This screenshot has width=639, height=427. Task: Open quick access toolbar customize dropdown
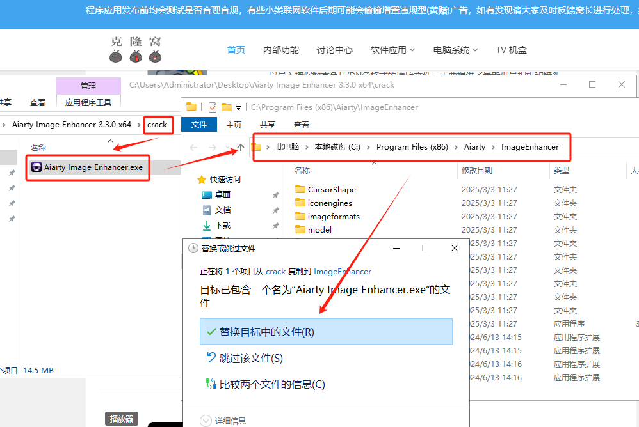[239, 107]
